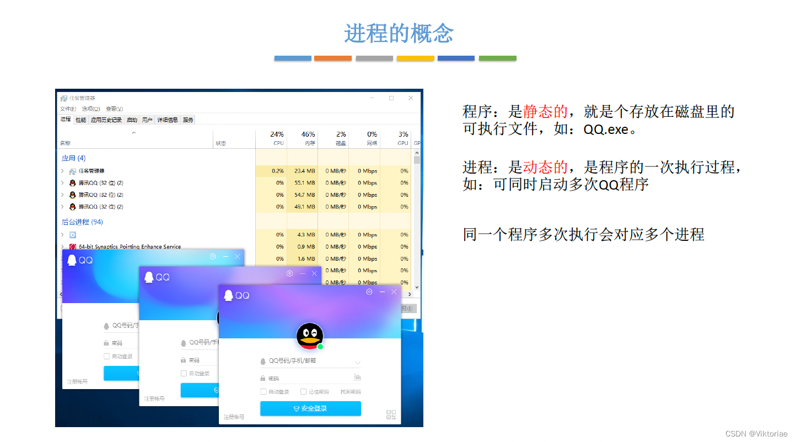796x442 pixels.
Task: Click the penguin icon beside first 腾讯QQ process
Action: pos(73,182)
